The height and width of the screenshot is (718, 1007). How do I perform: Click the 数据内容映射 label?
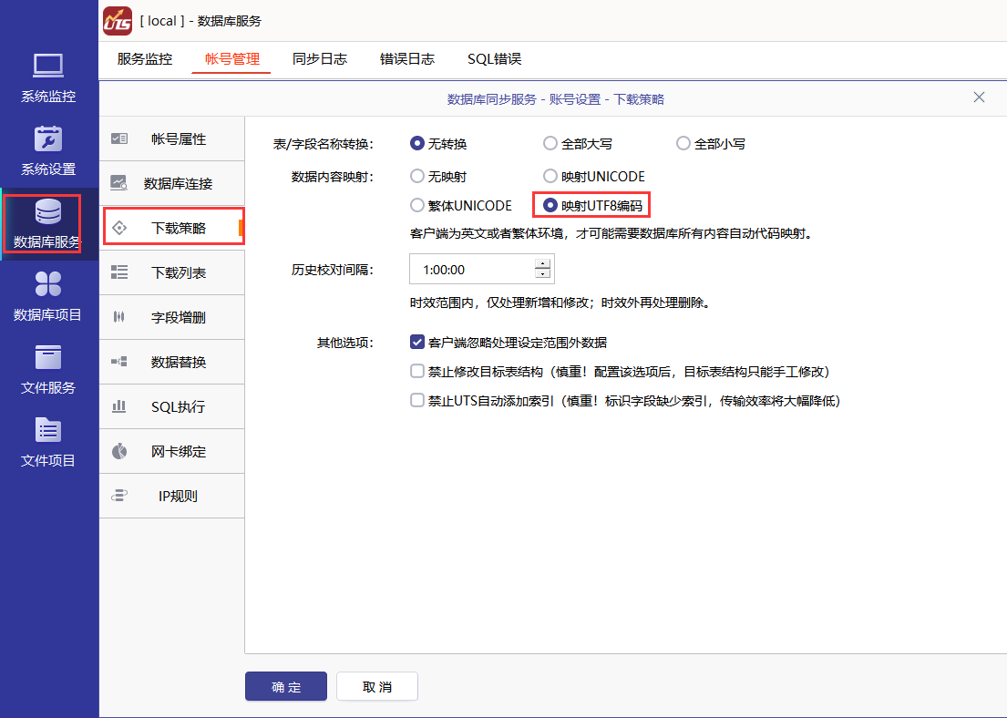click(x=332, y=177)
